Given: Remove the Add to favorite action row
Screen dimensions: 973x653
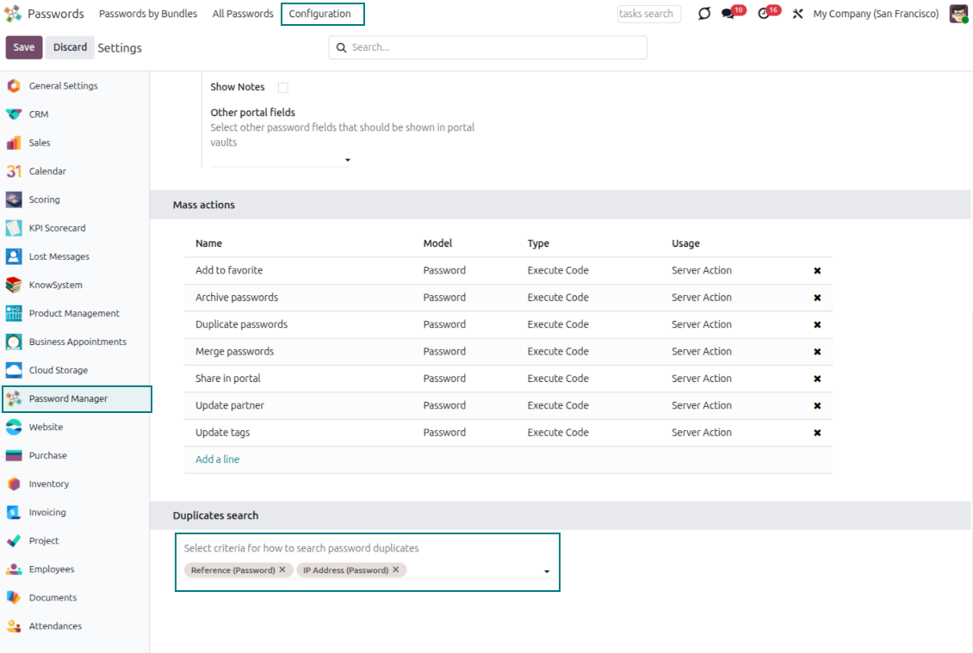Looking at the screenshot, I should 817,271.
